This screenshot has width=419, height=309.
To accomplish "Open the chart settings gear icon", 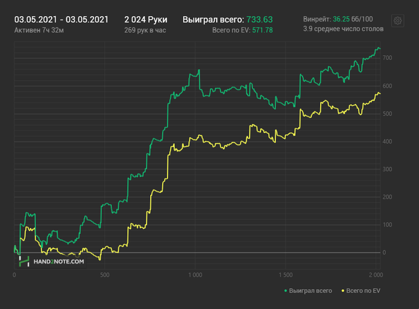I will tap(397, 20).
